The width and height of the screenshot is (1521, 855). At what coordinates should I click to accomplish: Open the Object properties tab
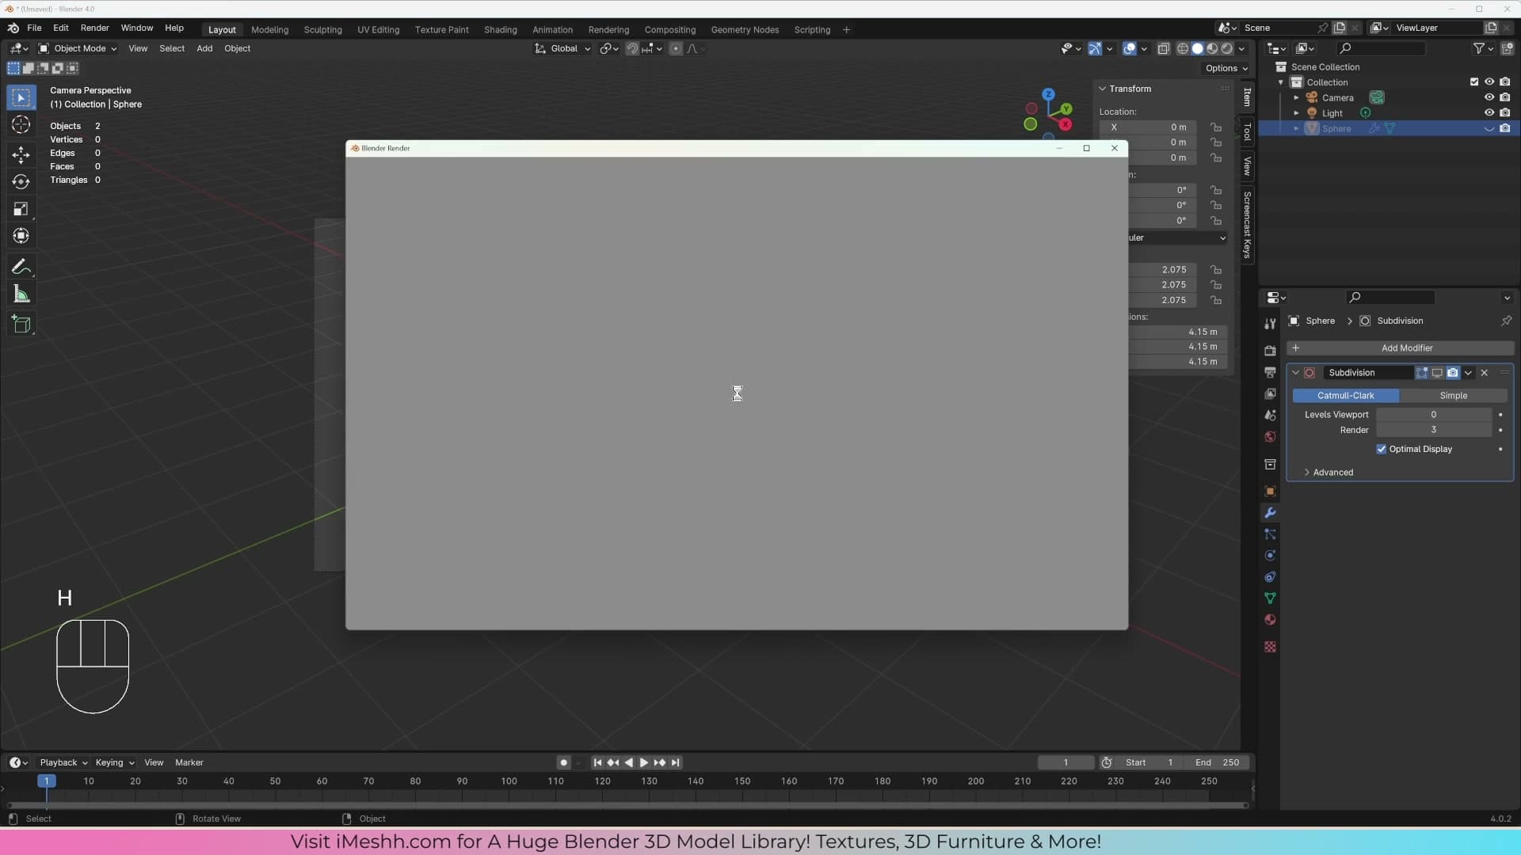coord(1270,491)
